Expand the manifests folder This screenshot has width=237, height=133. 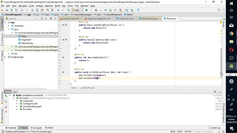tap(9, 26)
